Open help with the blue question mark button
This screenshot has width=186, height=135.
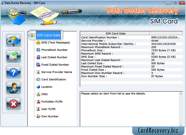(13, 72)
